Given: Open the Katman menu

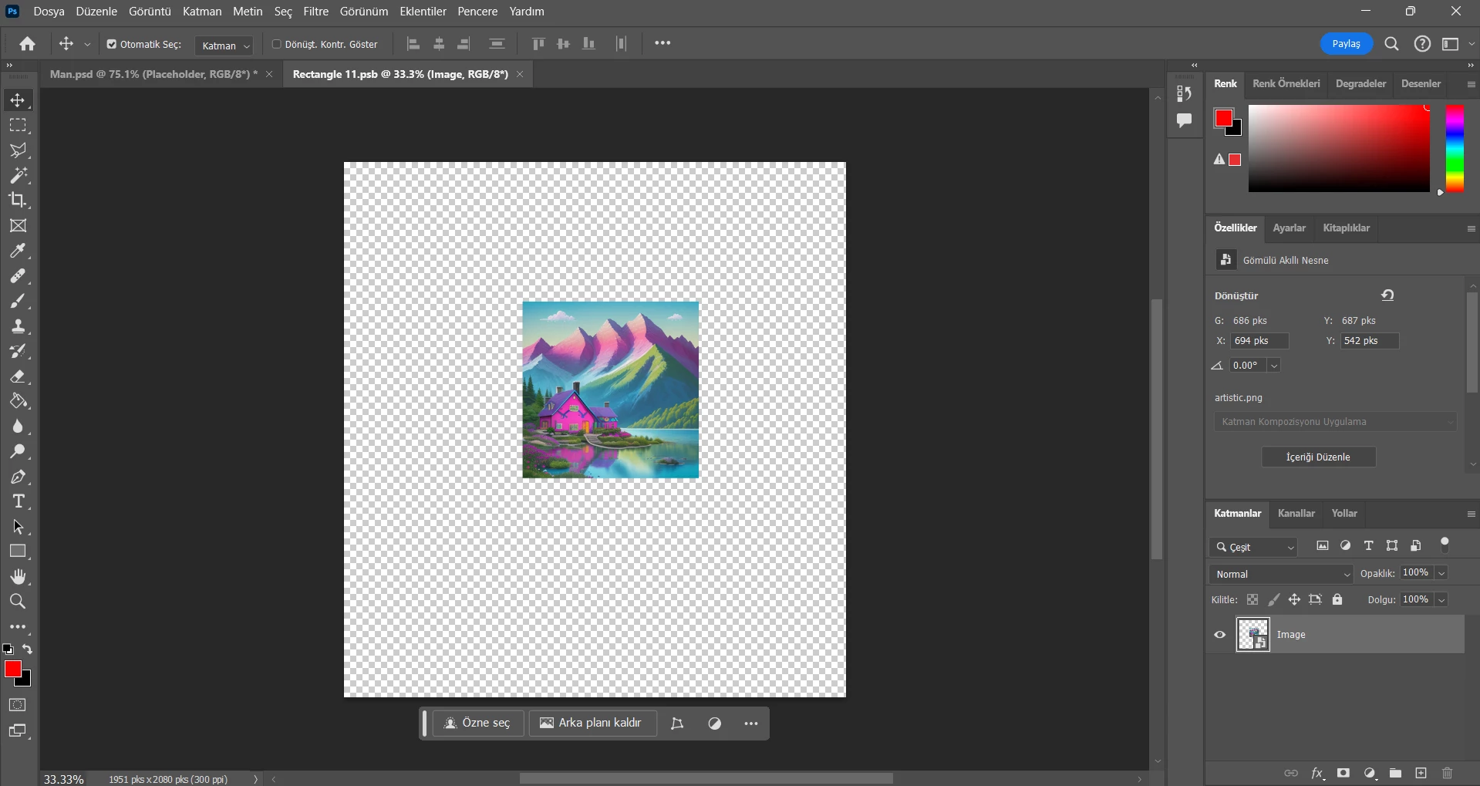Looking at the screenshot, I should 202,12.
